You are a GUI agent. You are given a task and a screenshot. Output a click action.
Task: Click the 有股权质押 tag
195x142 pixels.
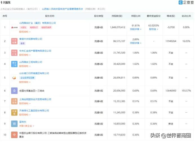click(46, 27)
